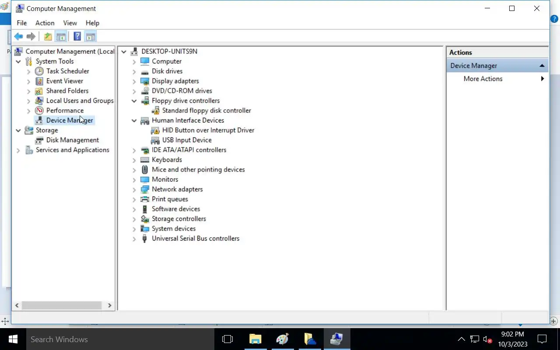Viewport: 560px width, 350px height.
Task: Collapse the DESKTOP-UNITS9N root node
Action: pyautogui.click(x=124, y=52)
